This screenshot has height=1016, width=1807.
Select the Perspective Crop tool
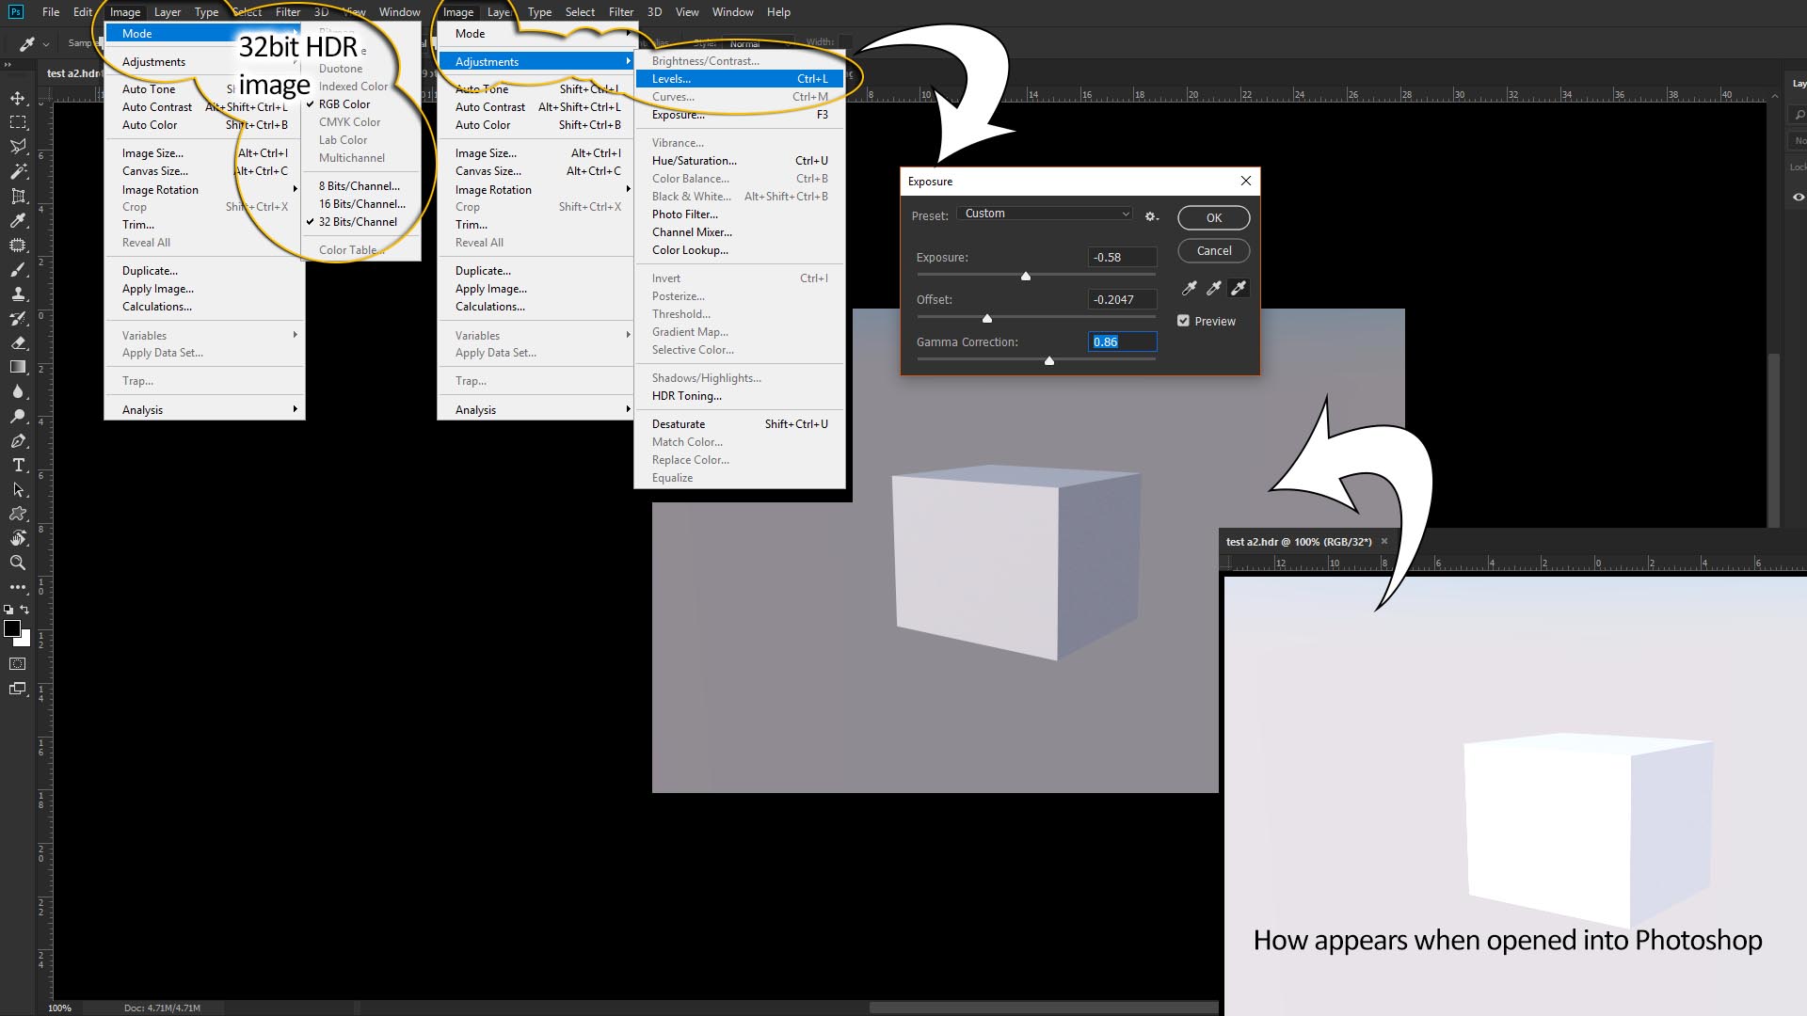click(x=18, y=196)
